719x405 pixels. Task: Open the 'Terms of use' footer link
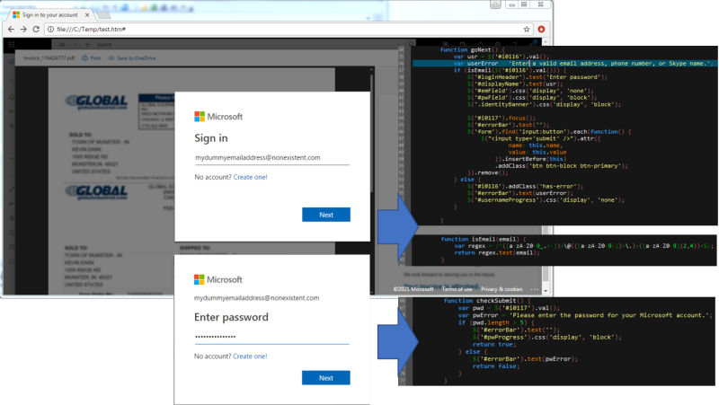(x=457, y=289)
